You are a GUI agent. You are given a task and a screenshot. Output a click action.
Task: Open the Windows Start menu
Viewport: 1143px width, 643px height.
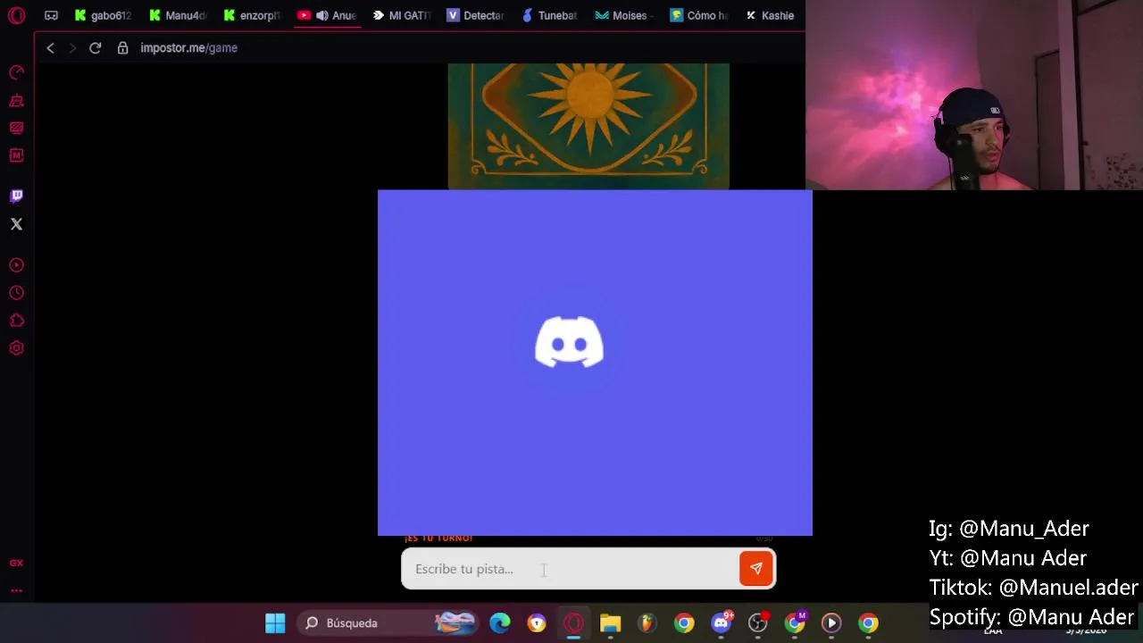(275, 622)
